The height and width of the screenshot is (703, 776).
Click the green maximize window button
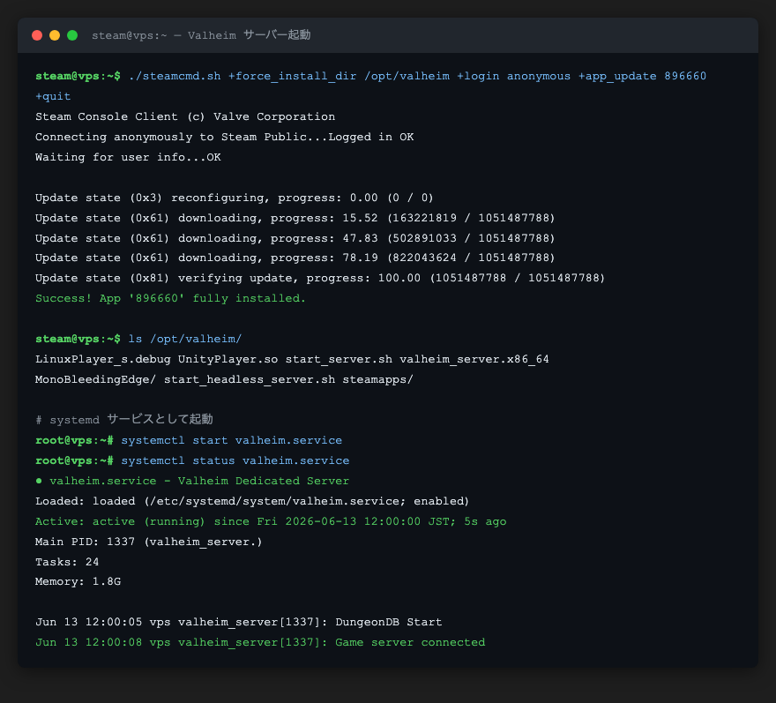pos(72,35)
